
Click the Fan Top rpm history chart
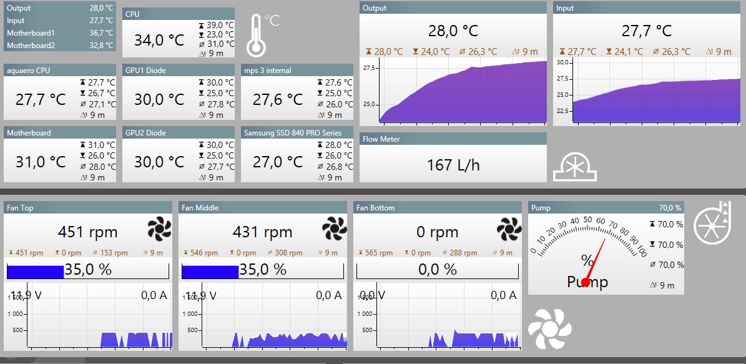(88, 317)
